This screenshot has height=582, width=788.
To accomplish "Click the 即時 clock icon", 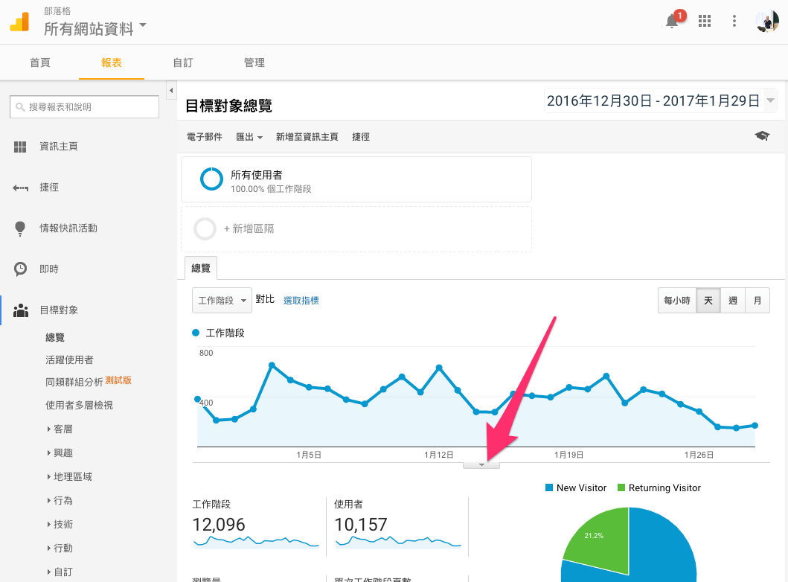I will click(x=20, y=269).
